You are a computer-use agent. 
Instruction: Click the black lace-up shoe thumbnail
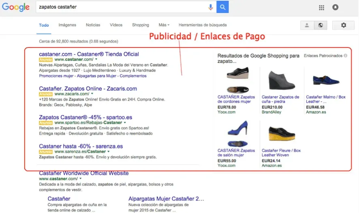[x=237, y=80]
